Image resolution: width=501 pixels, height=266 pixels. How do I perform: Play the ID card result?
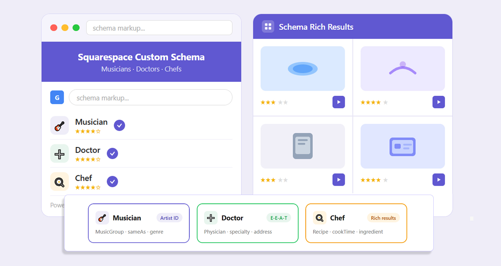(439, 180)
